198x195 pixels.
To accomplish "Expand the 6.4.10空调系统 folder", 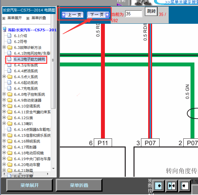I will point(4,106).
